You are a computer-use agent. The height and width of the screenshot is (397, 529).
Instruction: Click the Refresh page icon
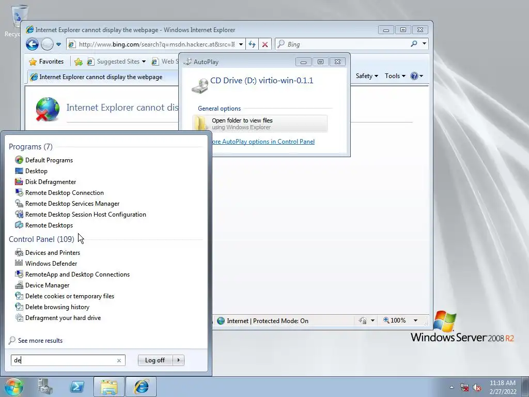[x=252, y=44]
